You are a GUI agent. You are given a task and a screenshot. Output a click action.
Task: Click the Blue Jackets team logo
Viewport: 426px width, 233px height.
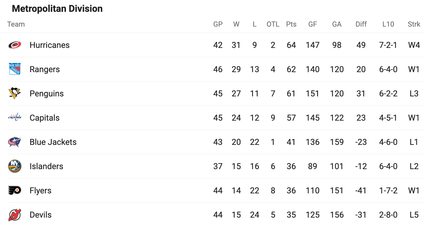(14, 142)
